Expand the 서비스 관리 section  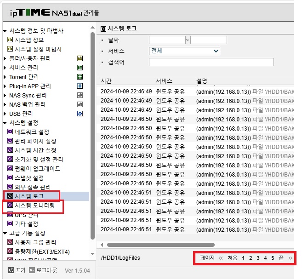tap(5, 68)
